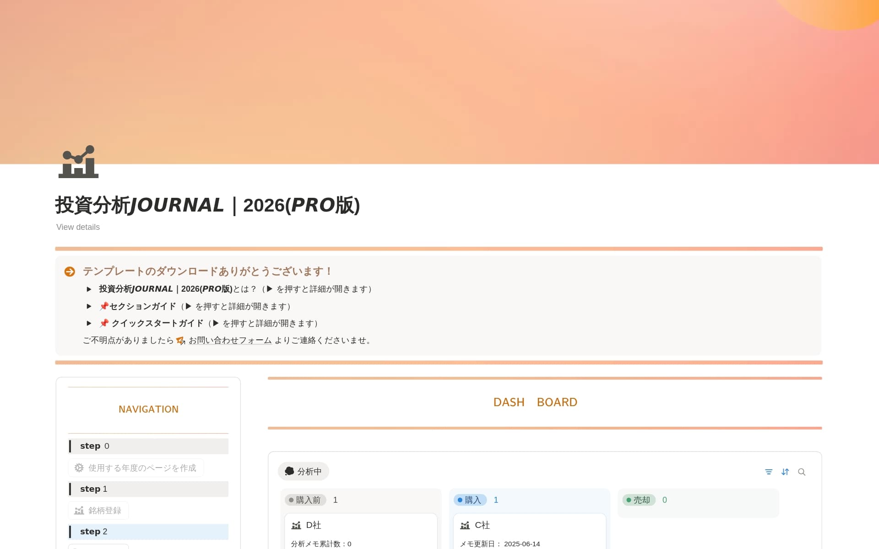Image resolution: width=879 pixels, height=549 pixels.
Task: Click the speech bubble icon on 分析中
Action: (x=289, y=471)
